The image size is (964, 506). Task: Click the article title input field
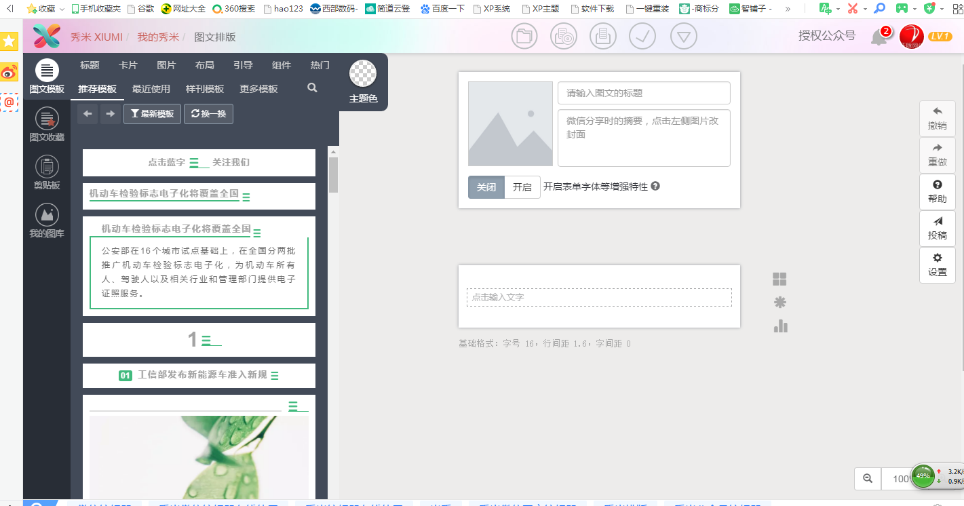(x=643, y=93)
